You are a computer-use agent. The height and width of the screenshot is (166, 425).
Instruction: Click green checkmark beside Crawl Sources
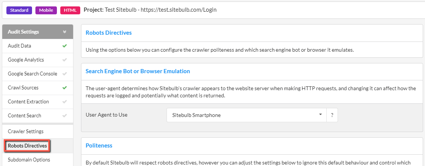tap(64, 88)
